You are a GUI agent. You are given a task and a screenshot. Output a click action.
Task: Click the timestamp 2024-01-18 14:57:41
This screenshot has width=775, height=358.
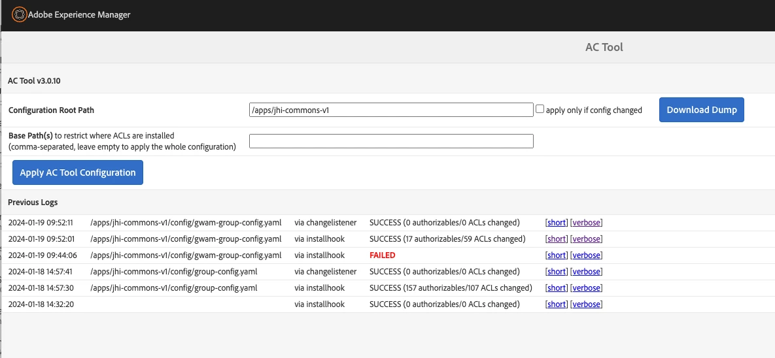pos(41,272)
